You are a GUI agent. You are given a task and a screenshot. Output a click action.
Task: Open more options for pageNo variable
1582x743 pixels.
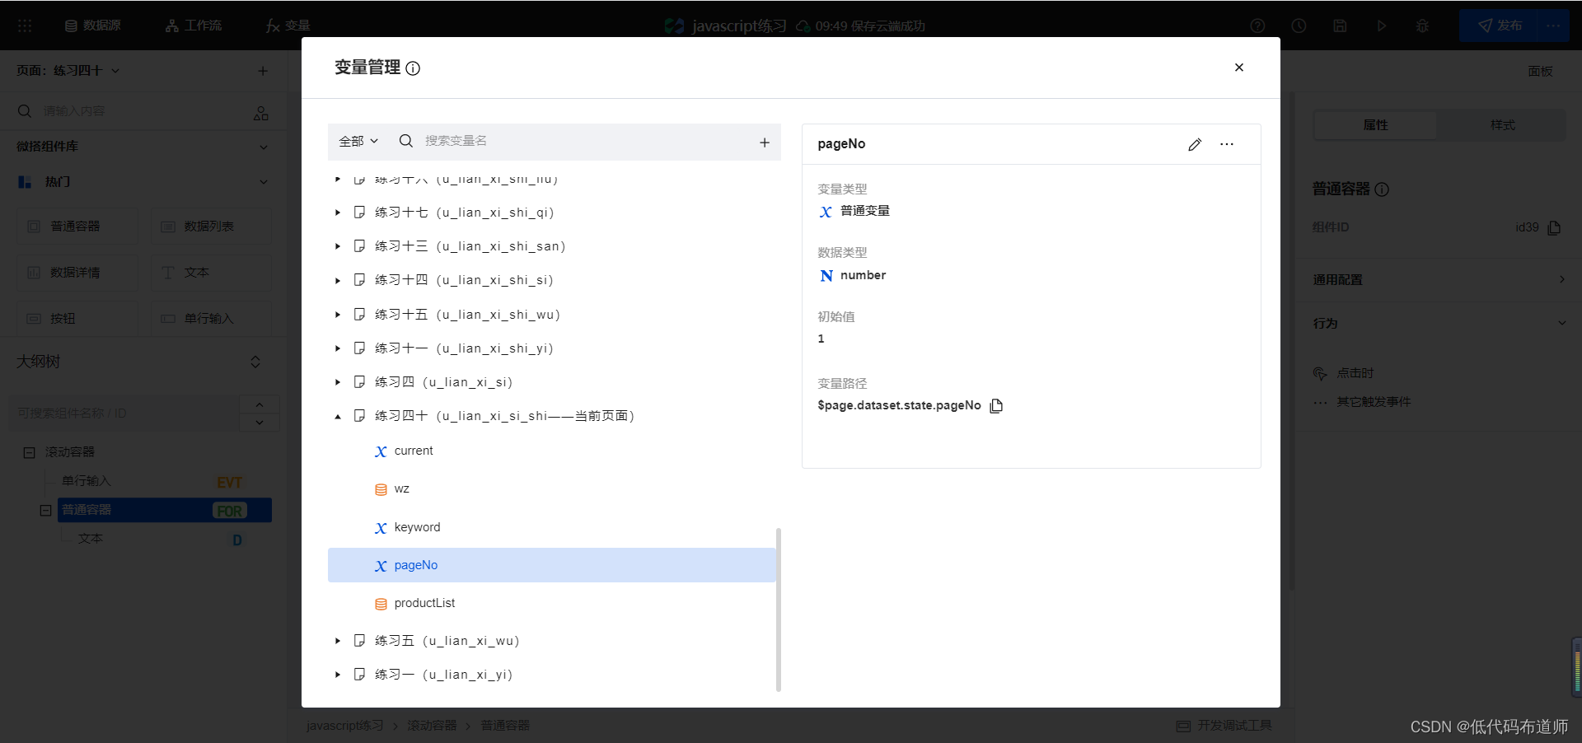point(1227,144)
